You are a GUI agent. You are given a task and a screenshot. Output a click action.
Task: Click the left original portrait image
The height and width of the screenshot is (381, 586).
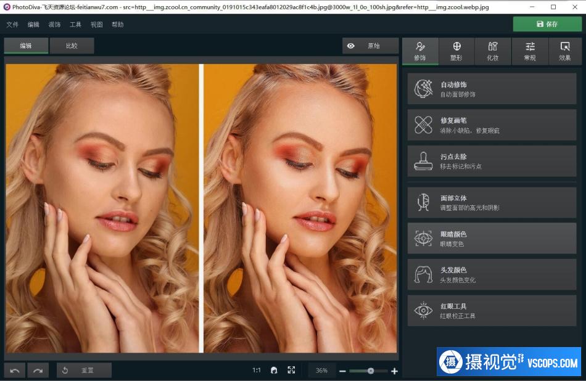pos(102,208)
